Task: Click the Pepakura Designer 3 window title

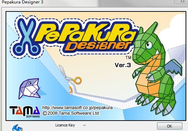Action: [x=23, y=2]
